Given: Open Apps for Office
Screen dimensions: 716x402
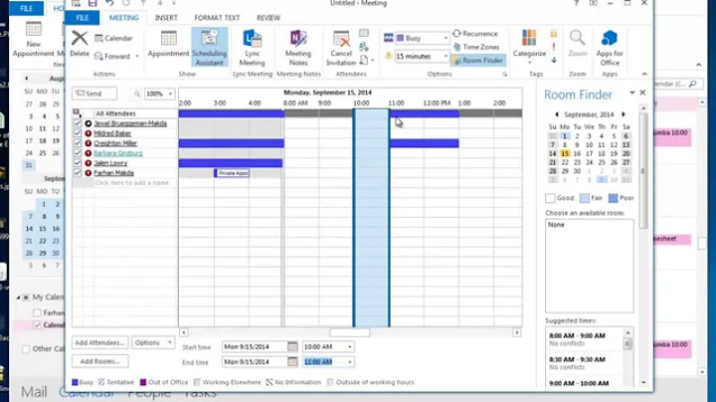Looking at the screenshot, I should coord(610,48).
